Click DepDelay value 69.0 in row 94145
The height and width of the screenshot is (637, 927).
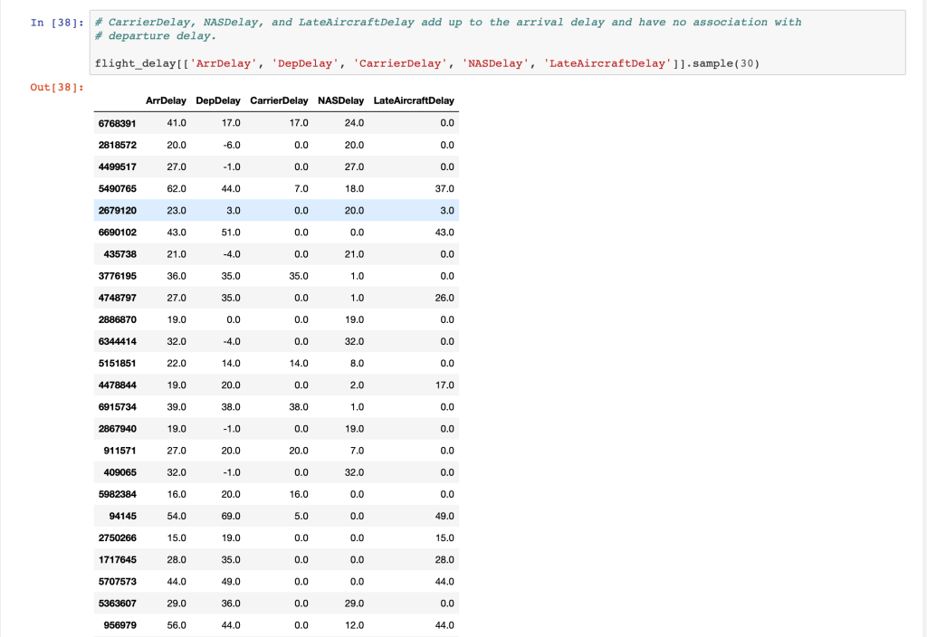click(231, 516)
